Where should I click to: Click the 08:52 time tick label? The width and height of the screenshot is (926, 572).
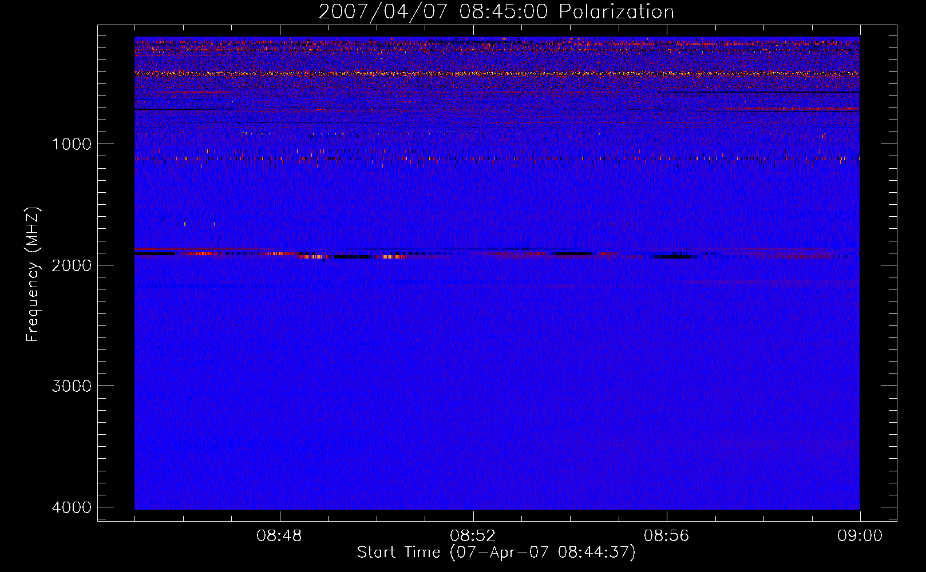pos(473,536)
